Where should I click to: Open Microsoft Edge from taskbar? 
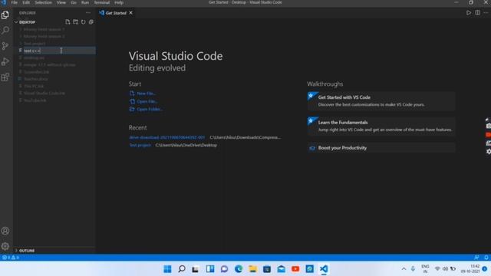pos(239,269)
